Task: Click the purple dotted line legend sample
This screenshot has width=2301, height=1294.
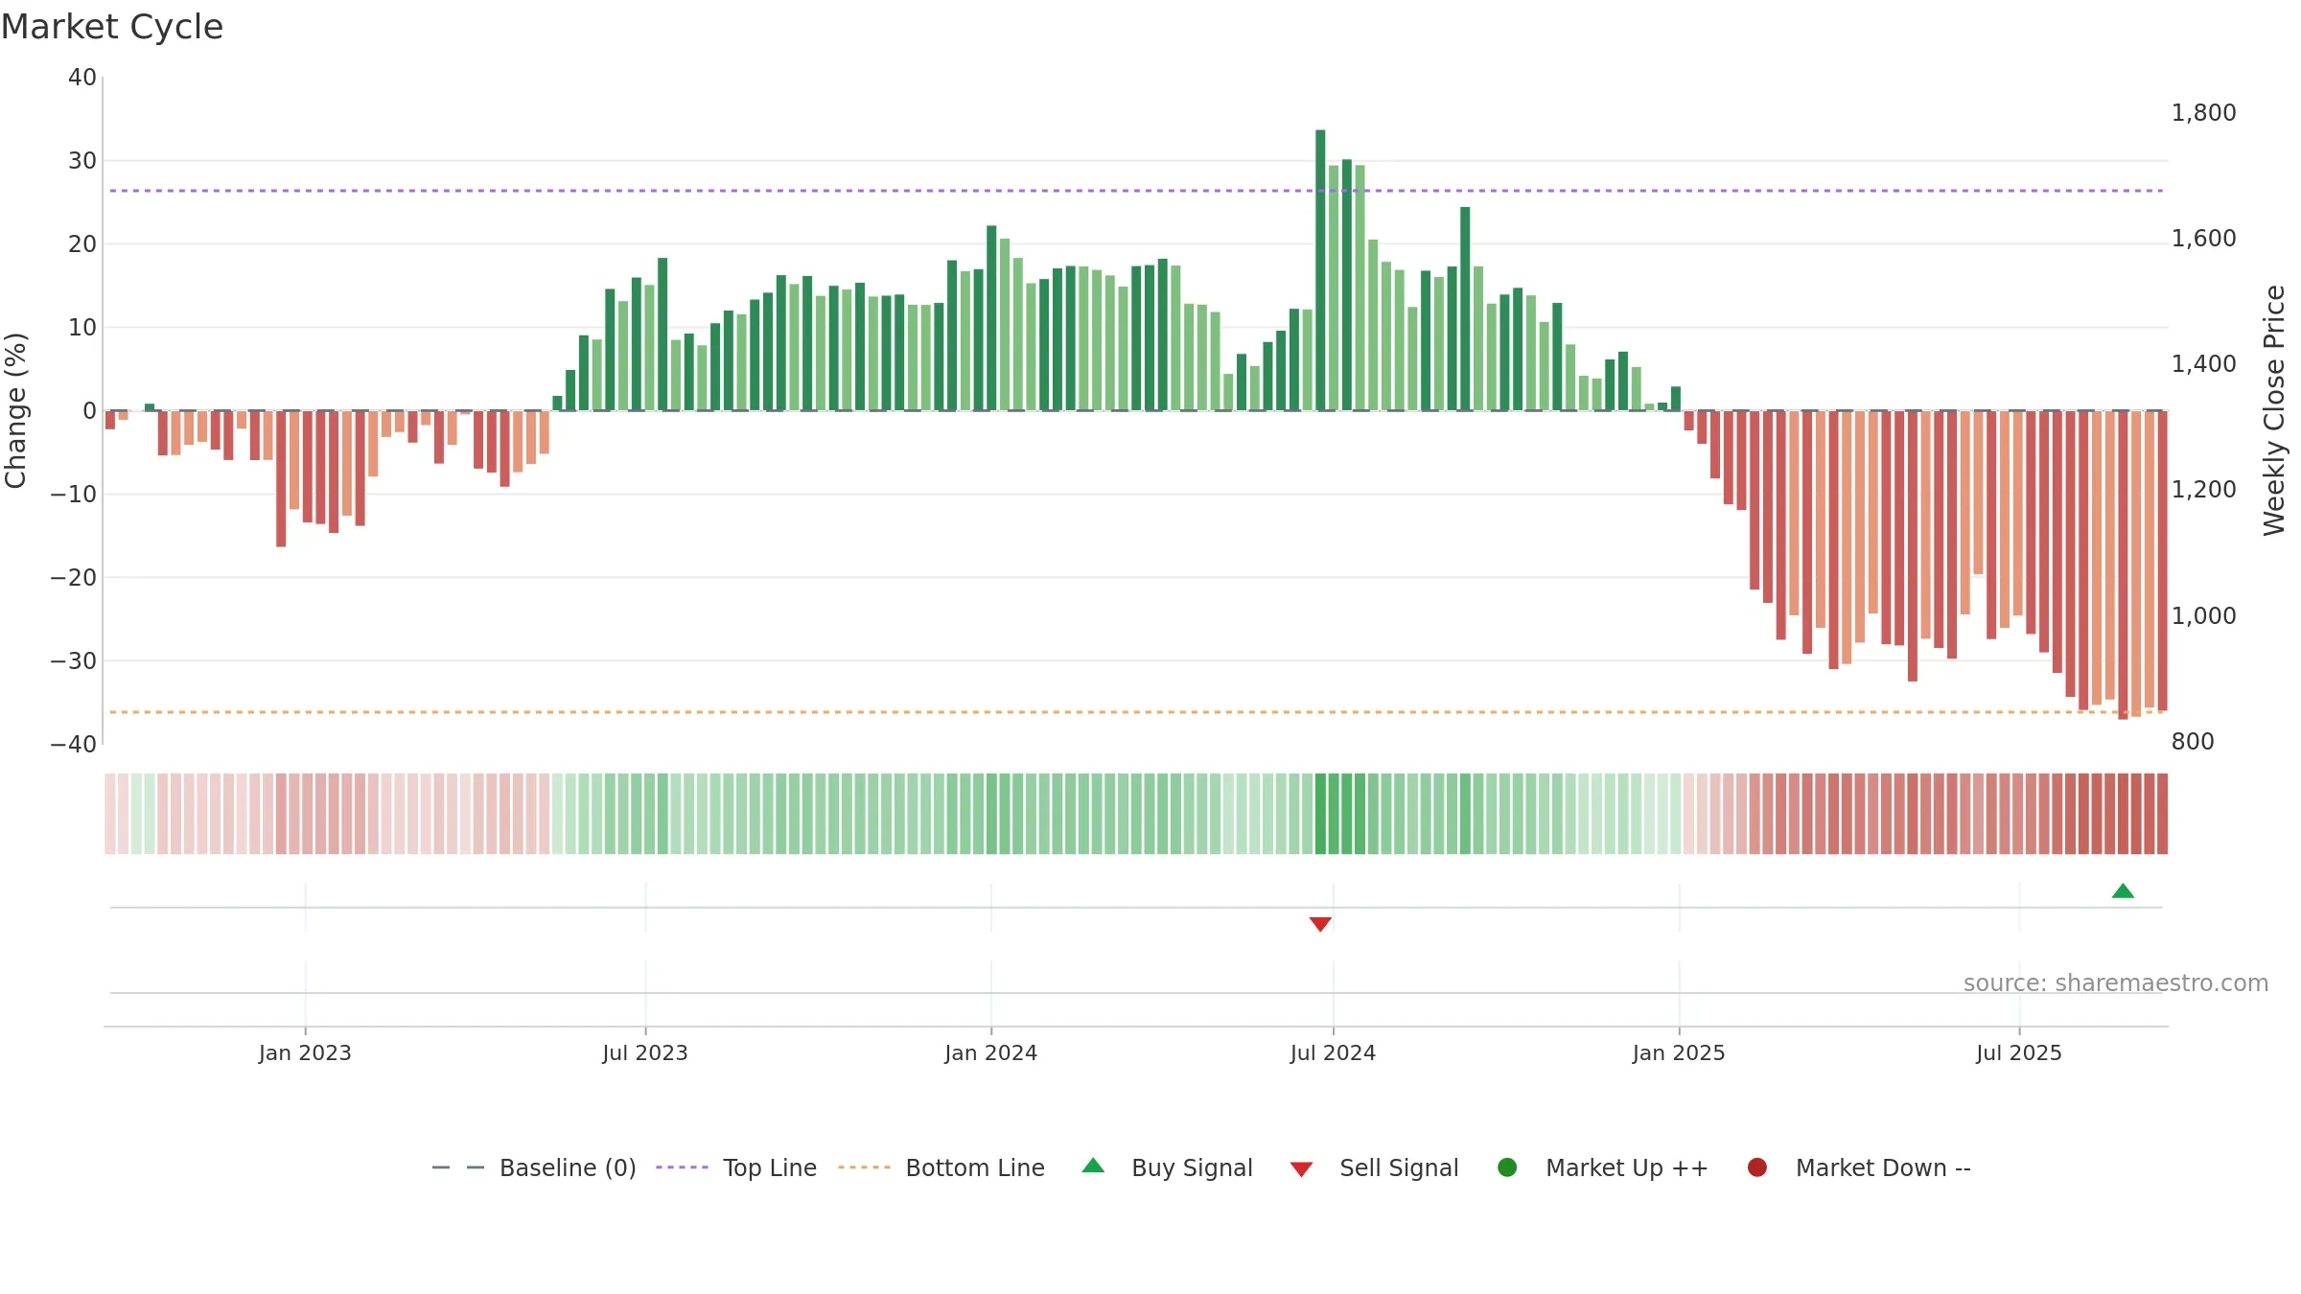Action: (682, 1167)
